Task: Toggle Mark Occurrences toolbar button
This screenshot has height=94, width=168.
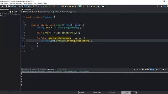Action: (x=29, y=6)
